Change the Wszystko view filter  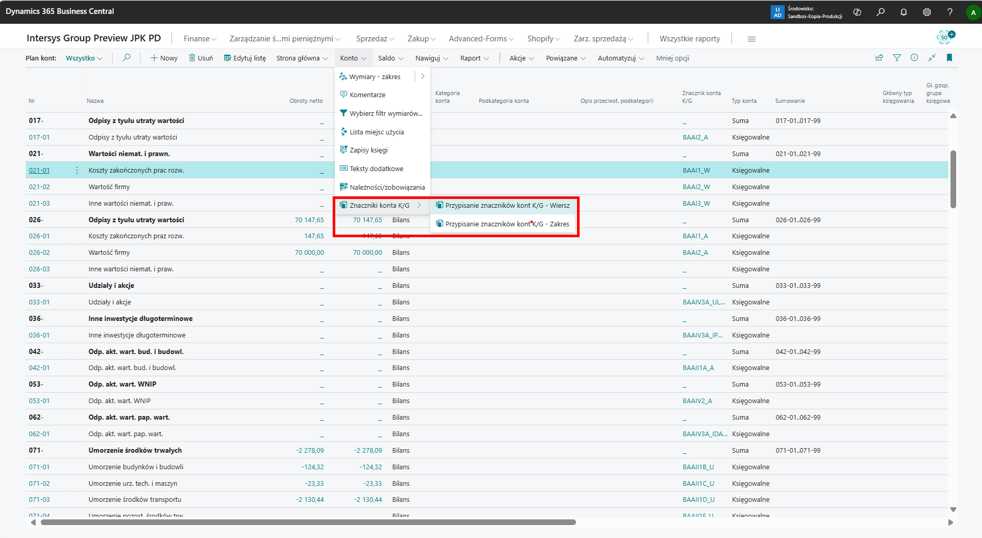pyautogui.click(x=84, y=58)
